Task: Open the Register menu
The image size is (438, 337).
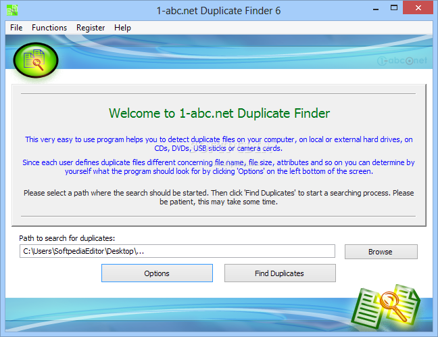Action: [91, 28]
